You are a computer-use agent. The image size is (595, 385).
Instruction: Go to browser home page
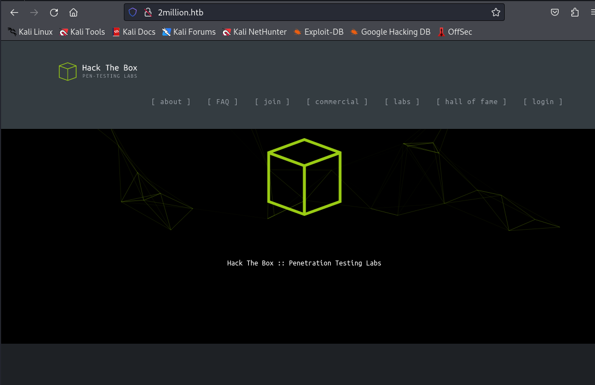pos(73,13)
